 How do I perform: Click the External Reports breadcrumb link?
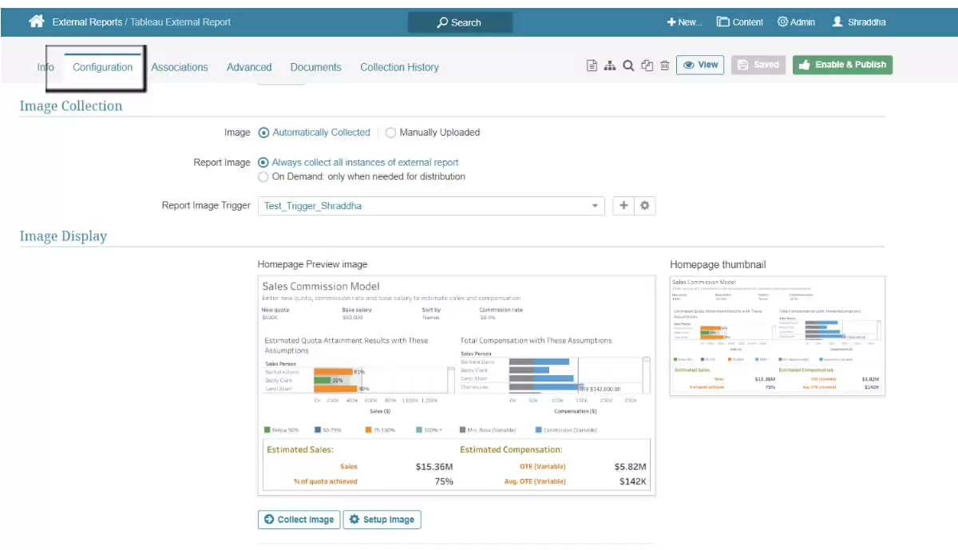coord(85,22)
